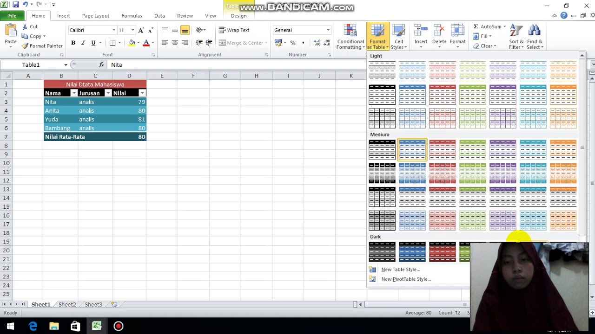Click the Orientation text angle icon

(x=199, y=30)
